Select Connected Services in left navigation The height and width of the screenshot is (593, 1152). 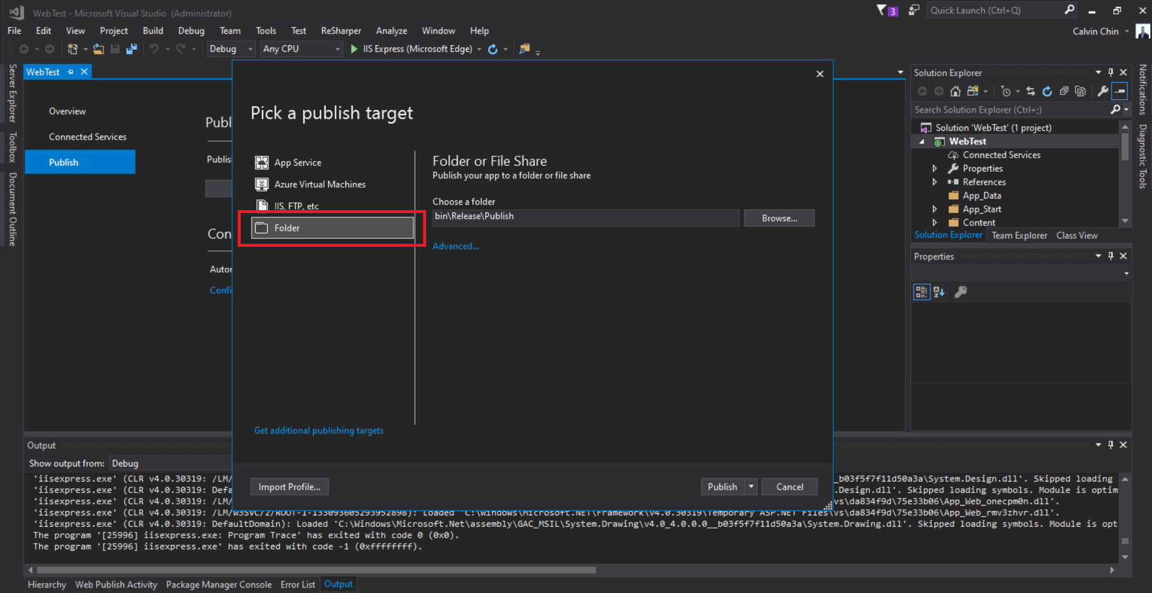click(88, 137)
